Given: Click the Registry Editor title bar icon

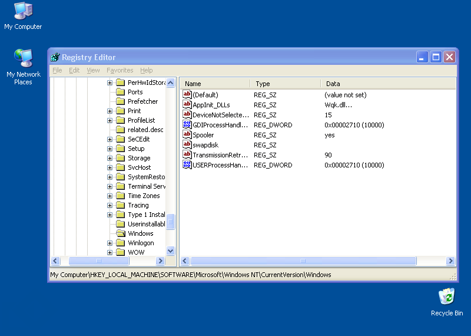Looking at the screenshot, I should (x=55, y=57).
